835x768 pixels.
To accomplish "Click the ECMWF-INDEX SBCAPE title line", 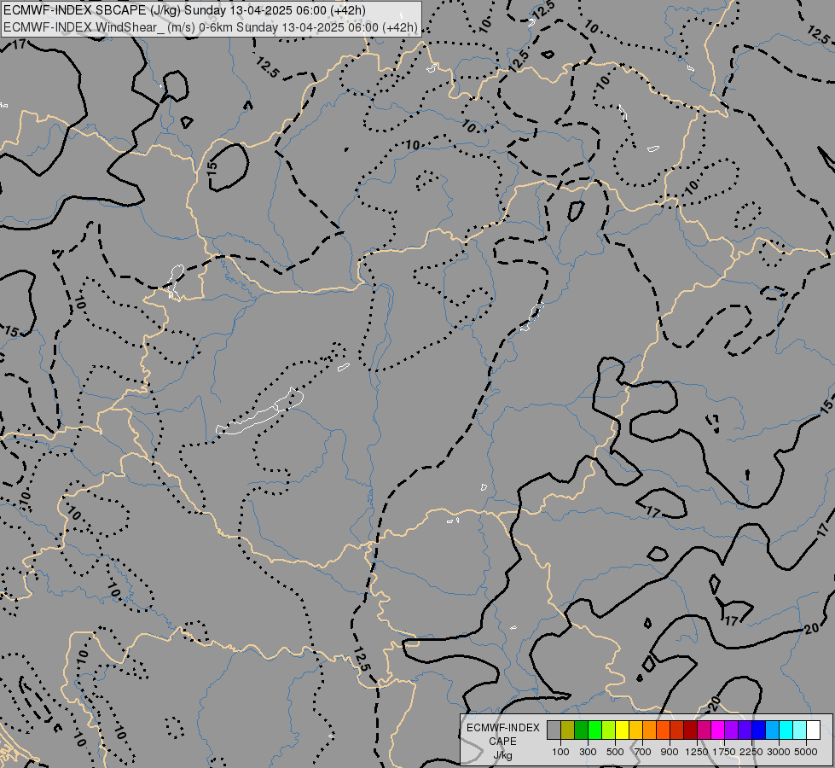I will (x=184, y=10).
